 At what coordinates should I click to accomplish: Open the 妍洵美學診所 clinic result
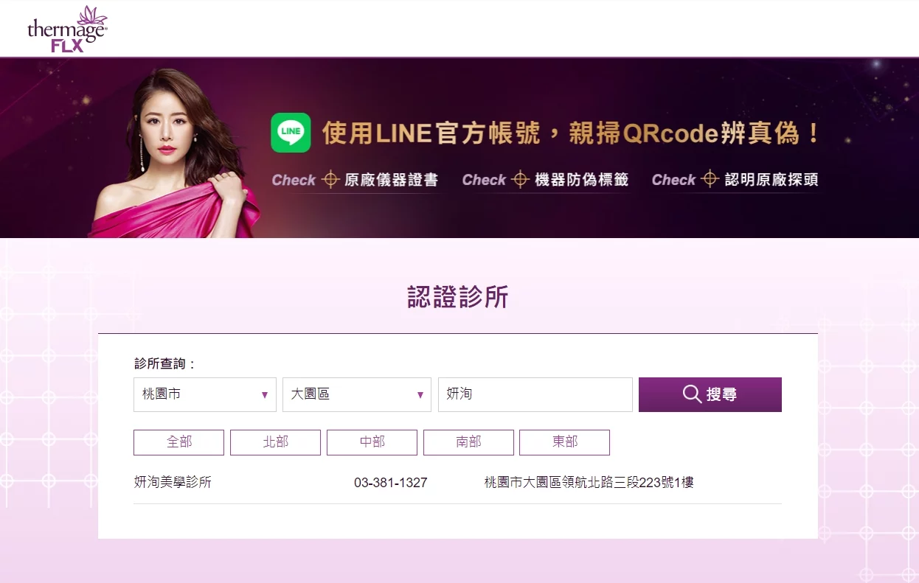(173, 483)
